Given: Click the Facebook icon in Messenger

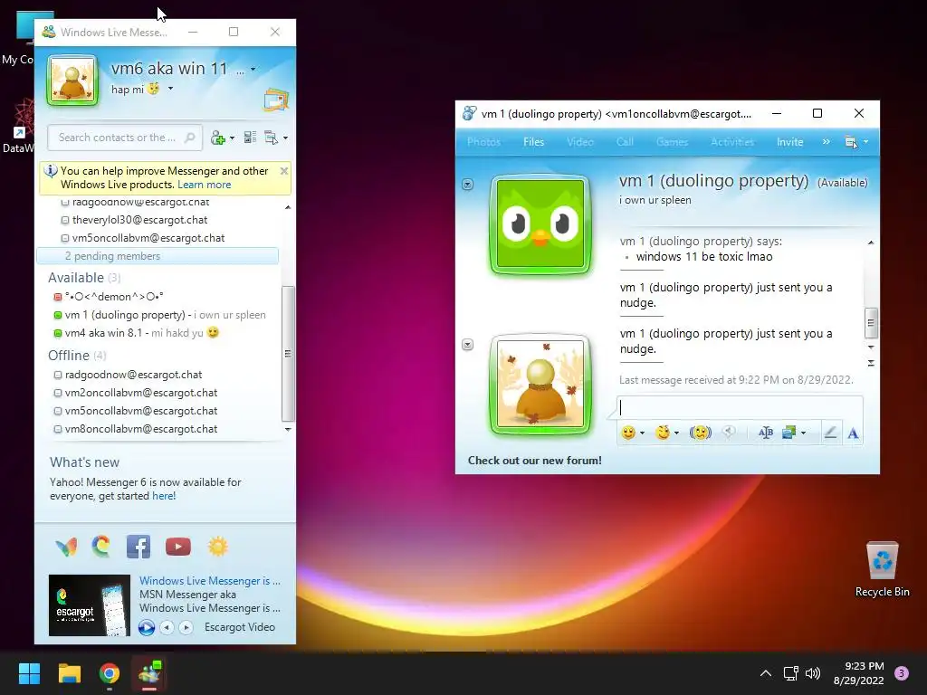Looking at the screenshot, I should point(139,547).
